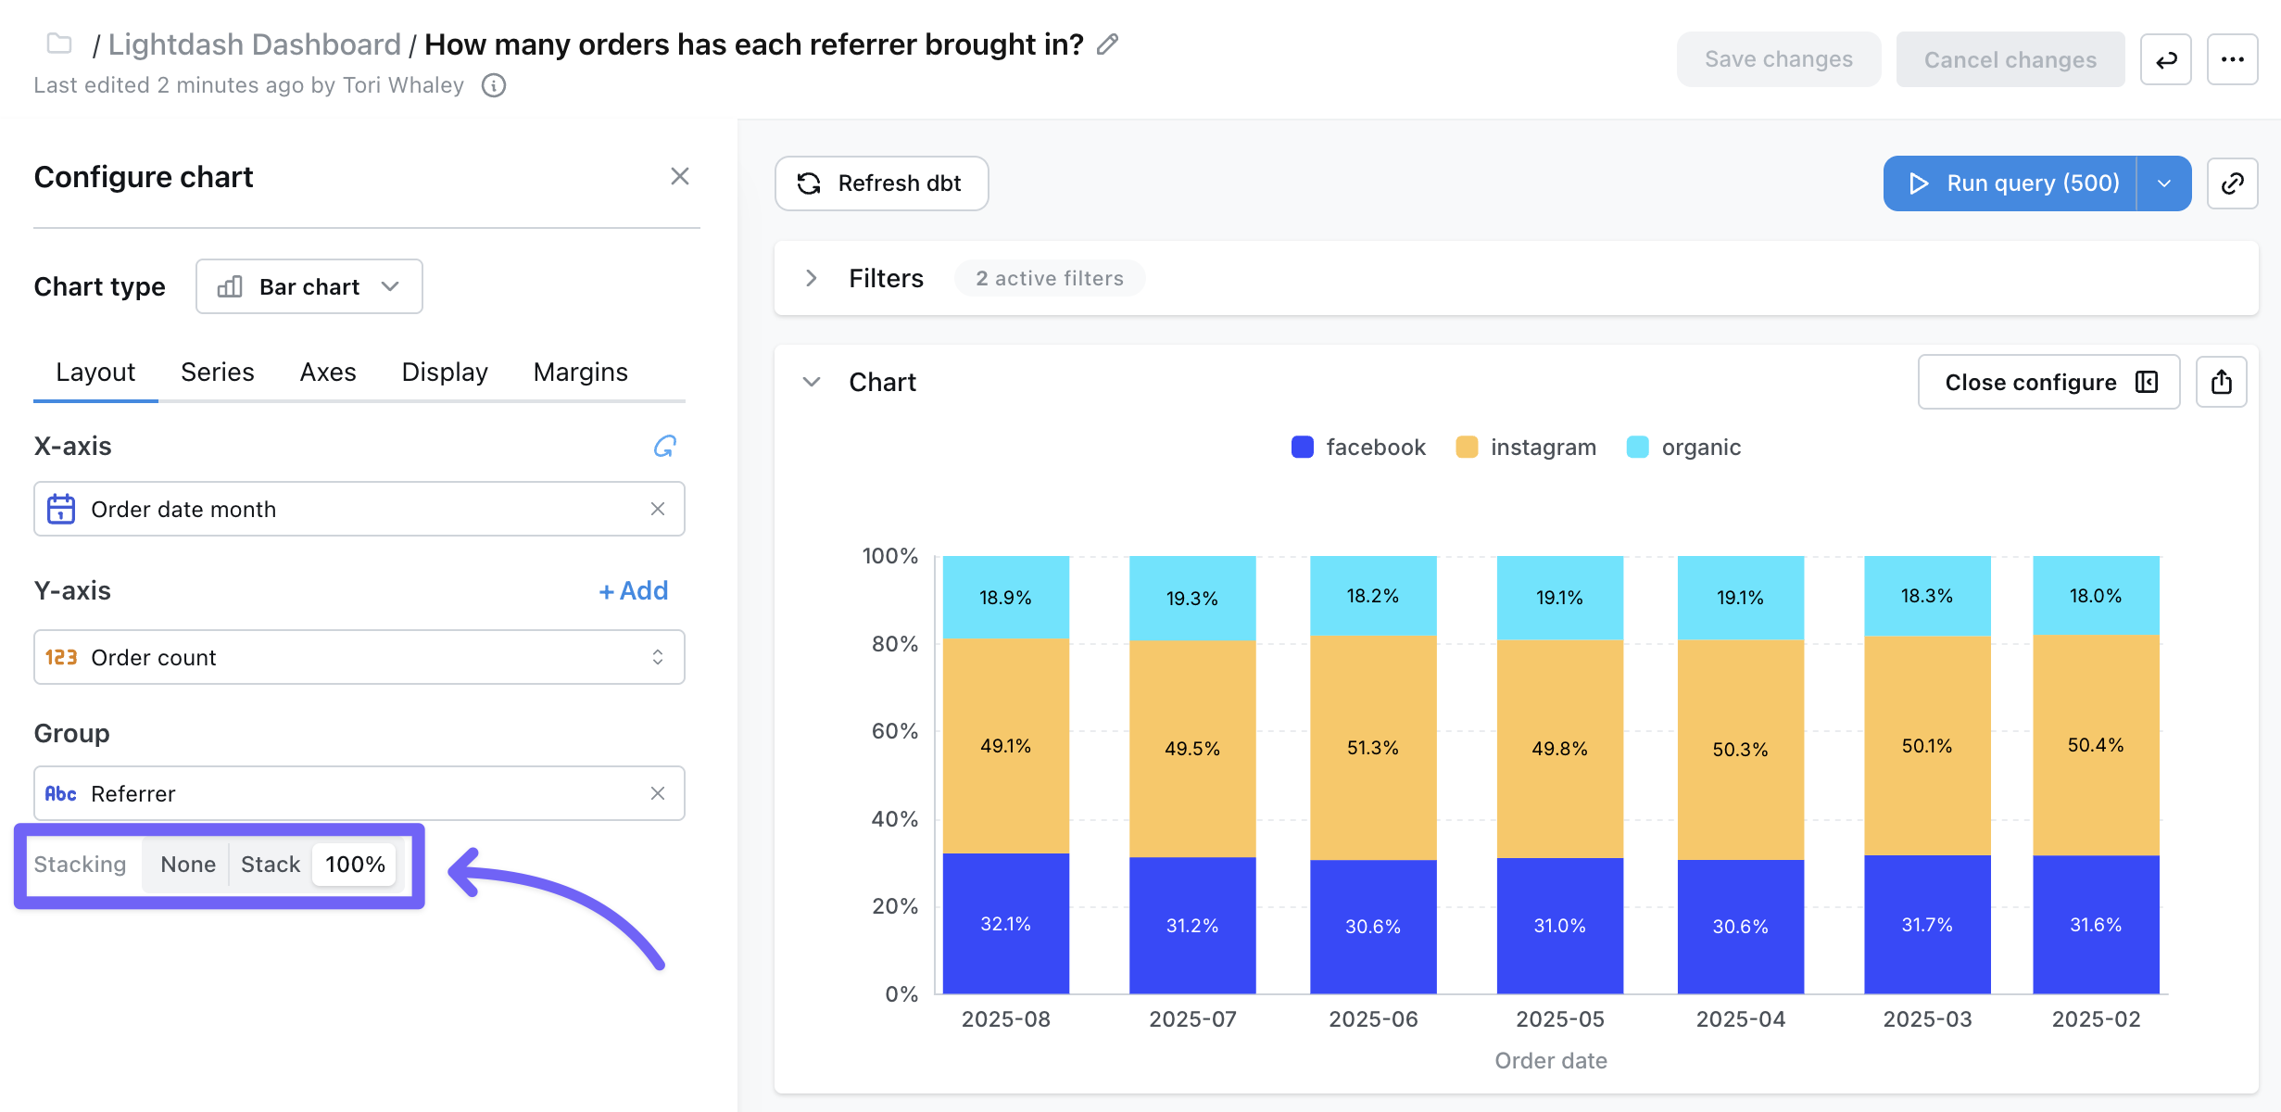The image size is (2281, 1112).
Task: Click the copy link icon button
Action: [x=2232, y=183]
